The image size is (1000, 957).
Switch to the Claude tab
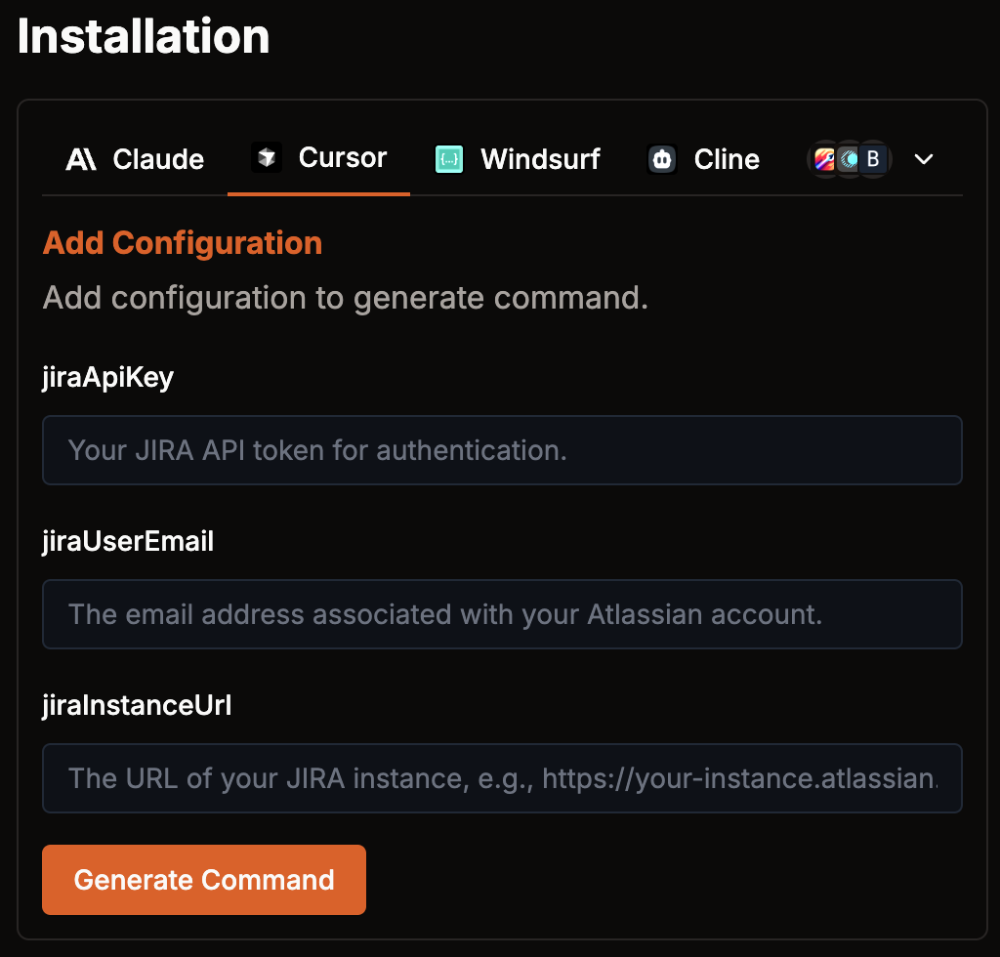click(x=135, y=159)
